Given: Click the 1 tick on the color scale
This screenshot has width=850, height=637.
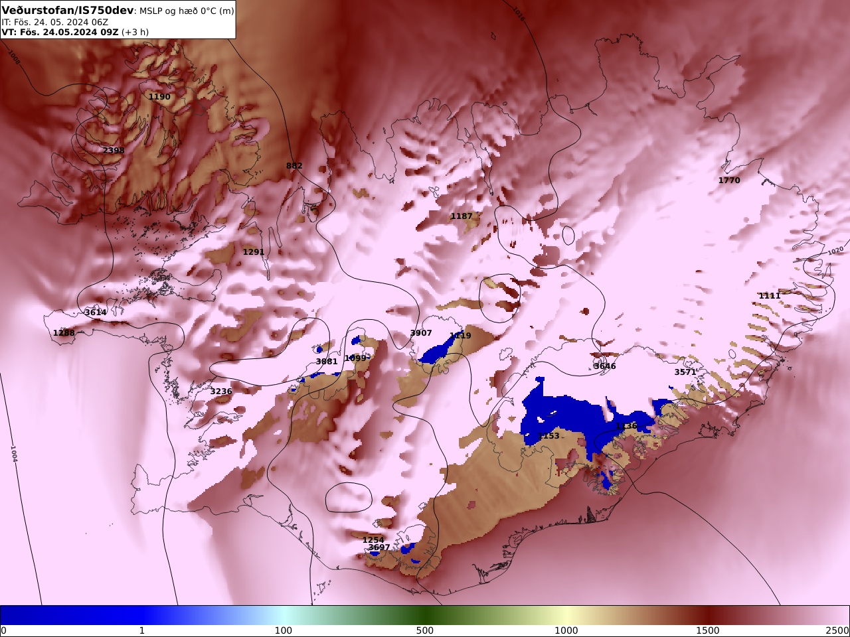Looking at the screenshot, I should pos(141,630).
